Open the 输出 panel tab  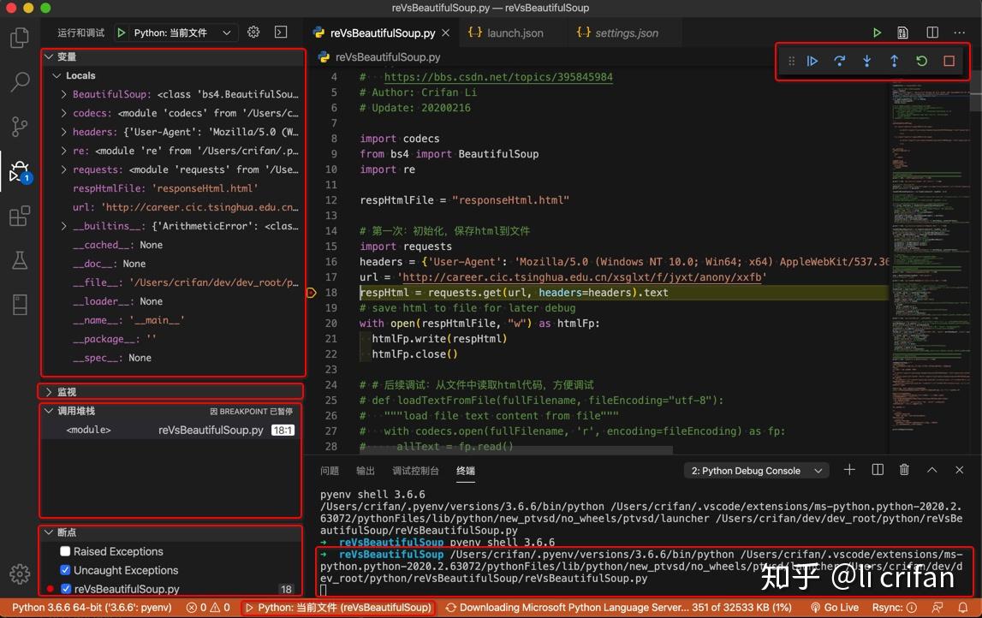(x=365, y=471)
